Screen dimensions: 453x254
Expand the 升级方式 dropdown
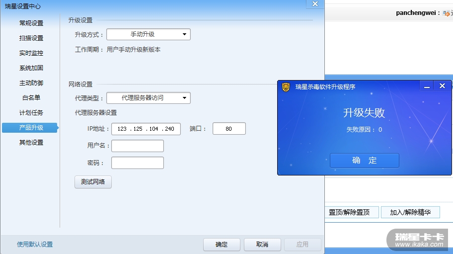point(149,34)
